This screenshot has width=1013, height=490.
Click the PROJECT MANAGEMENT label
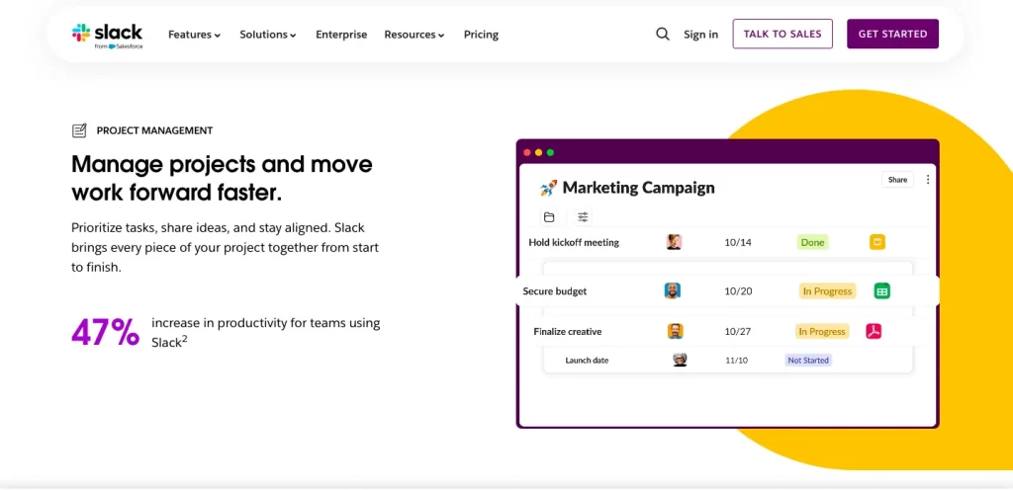coord(154,130)
